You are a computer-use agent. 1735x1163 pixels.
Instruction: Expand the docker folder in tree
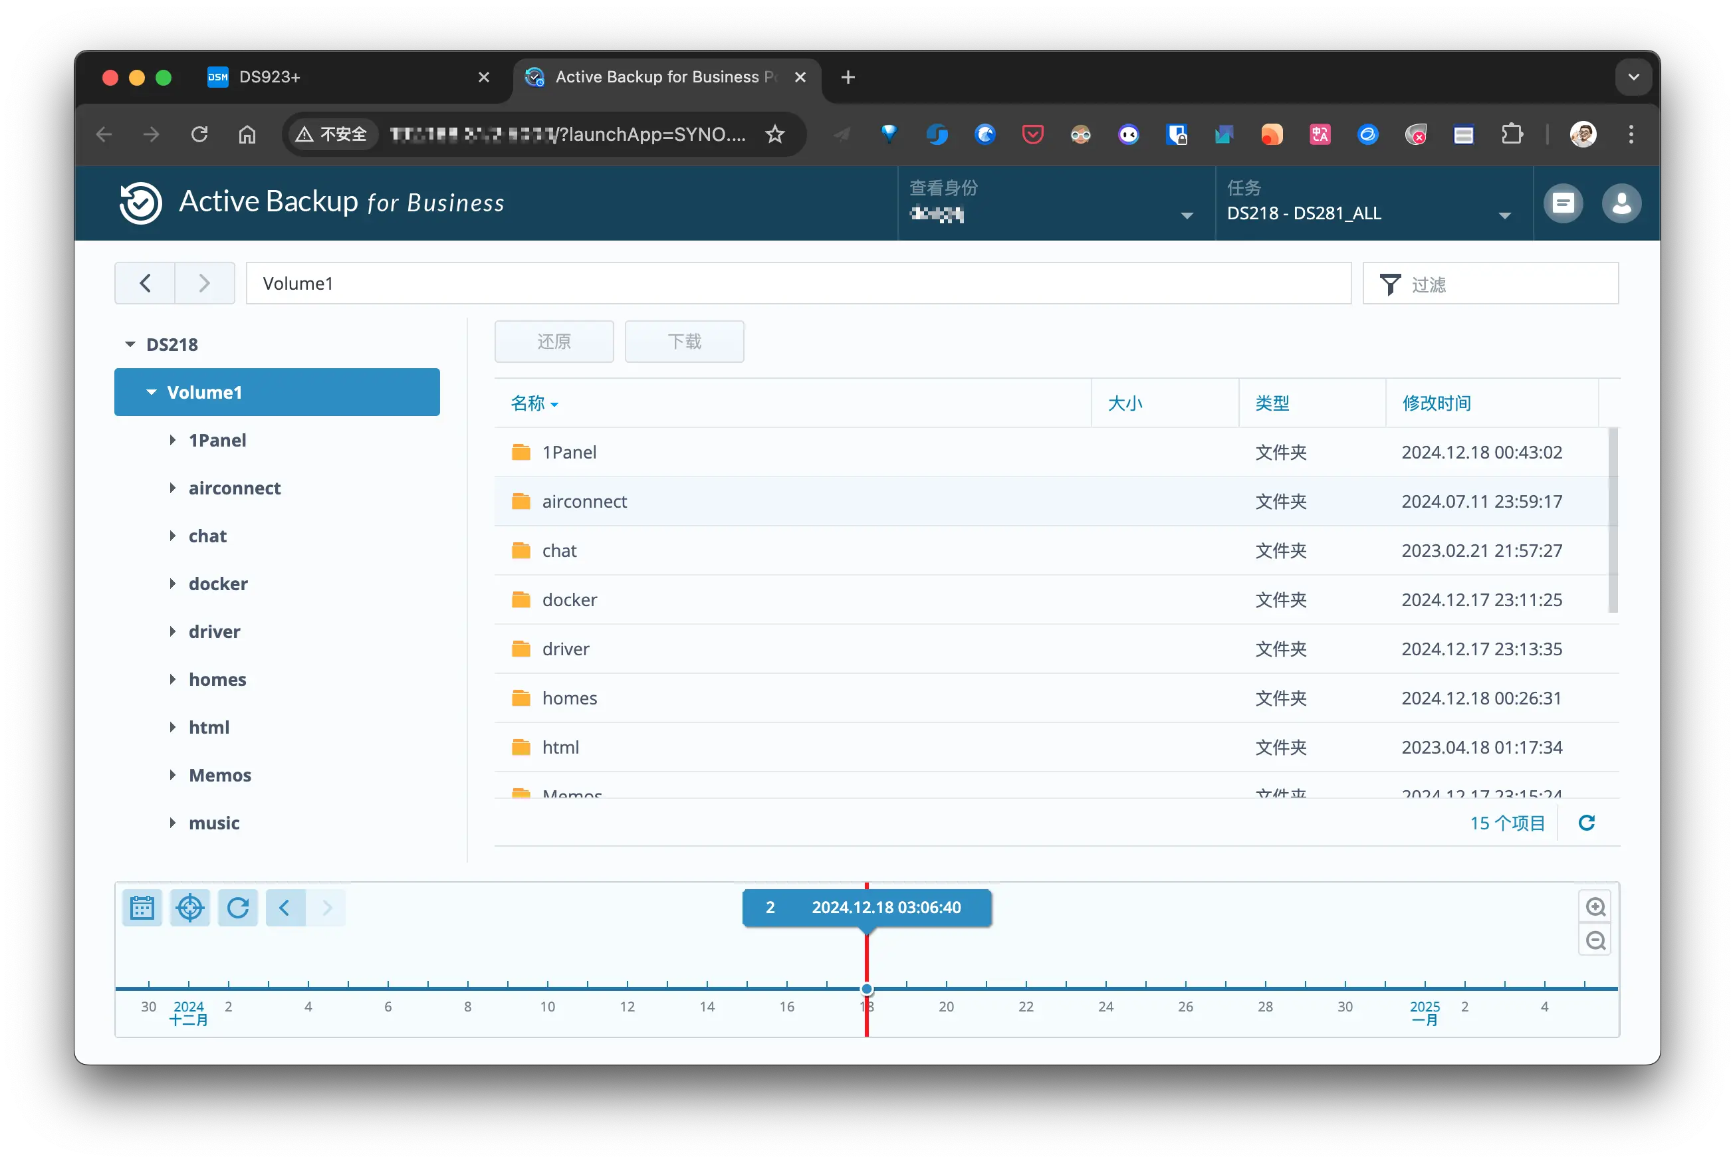173,583
